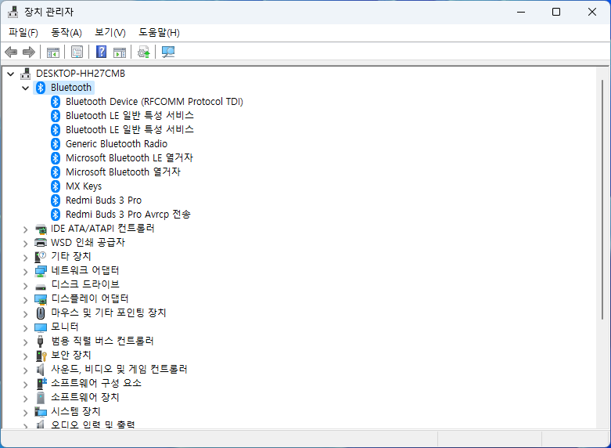Select the Redmi Buds 3 Pro device
The image size is (611, 448).
tap(103, 201)
